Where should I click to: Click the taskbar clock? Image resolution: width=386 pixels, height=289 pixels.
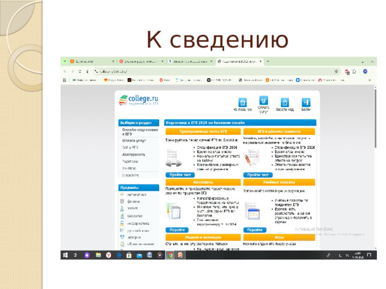[x=358, y=255]
